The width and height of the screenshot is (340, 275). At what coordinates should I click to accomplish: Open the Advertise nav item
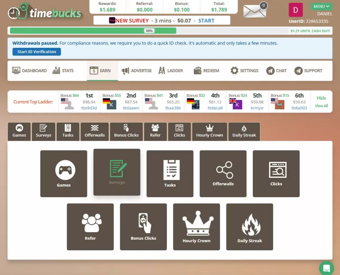(136, 70)
